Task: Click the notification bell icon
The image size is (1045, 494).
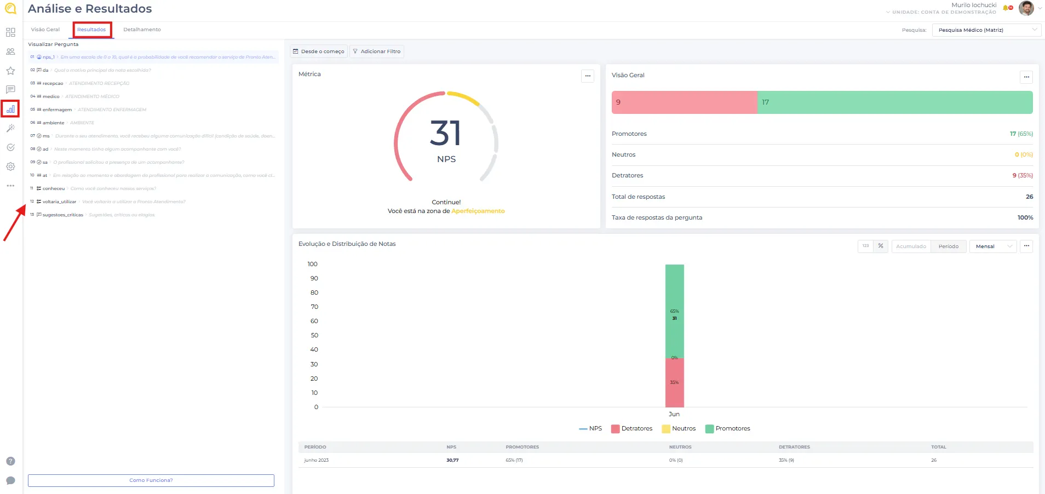Action: coord(1007,8)
